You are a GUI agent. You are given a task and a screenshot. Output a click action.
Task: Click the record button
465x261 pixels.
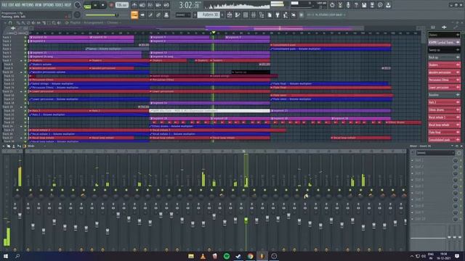coord(111,5)
